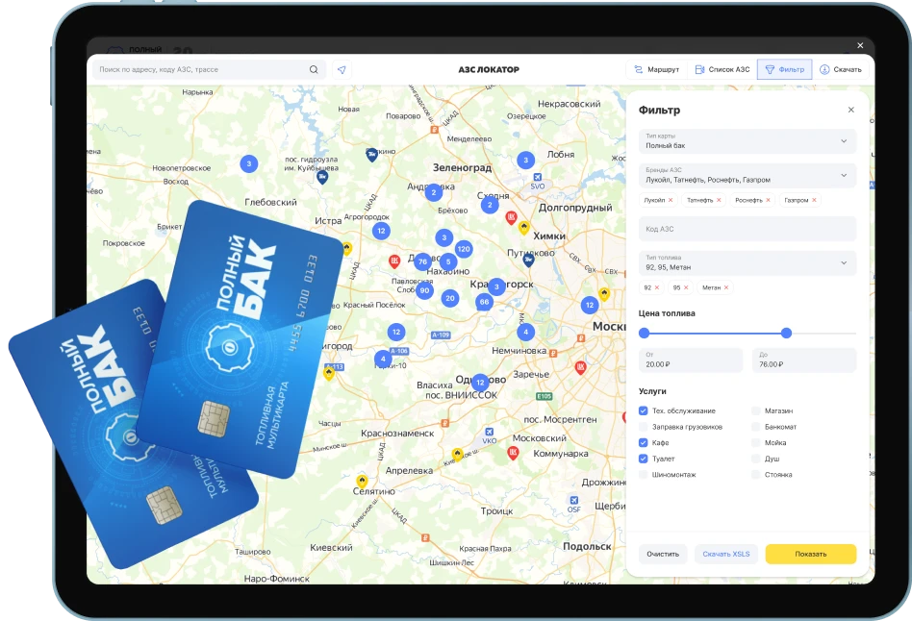The height and width of the screenshot is (621, 912).
Task: Click the Подольск label on map
Action: (x=587, y=547)
